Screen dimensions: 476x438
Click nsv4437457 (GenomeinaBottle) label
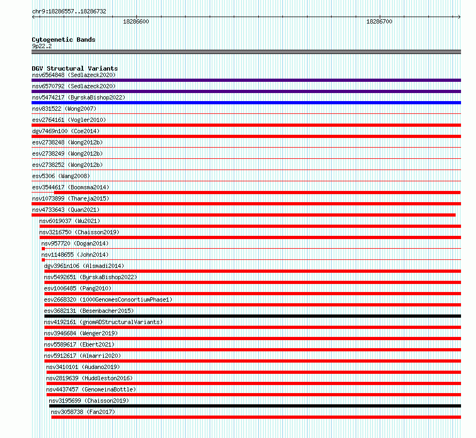pyautogui.click(x=91, y=389)
